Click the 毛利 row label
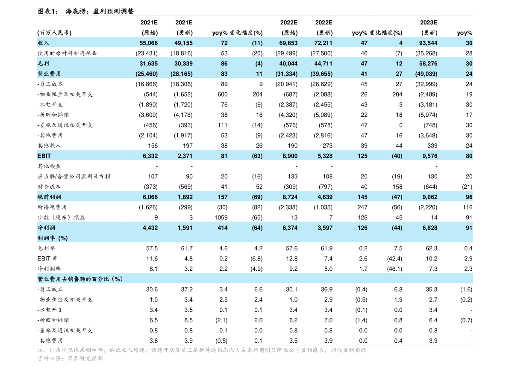509x370 pixels. [43, 64]
